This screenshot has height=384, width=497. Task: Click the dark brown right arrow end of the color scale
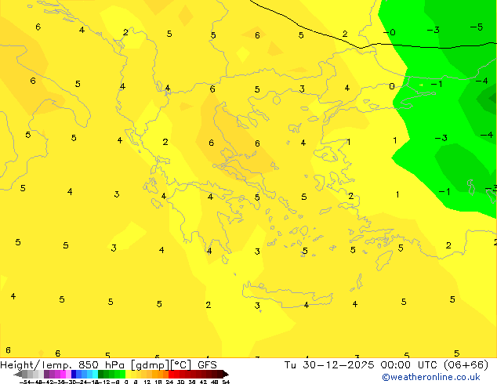tap(226, 375)
